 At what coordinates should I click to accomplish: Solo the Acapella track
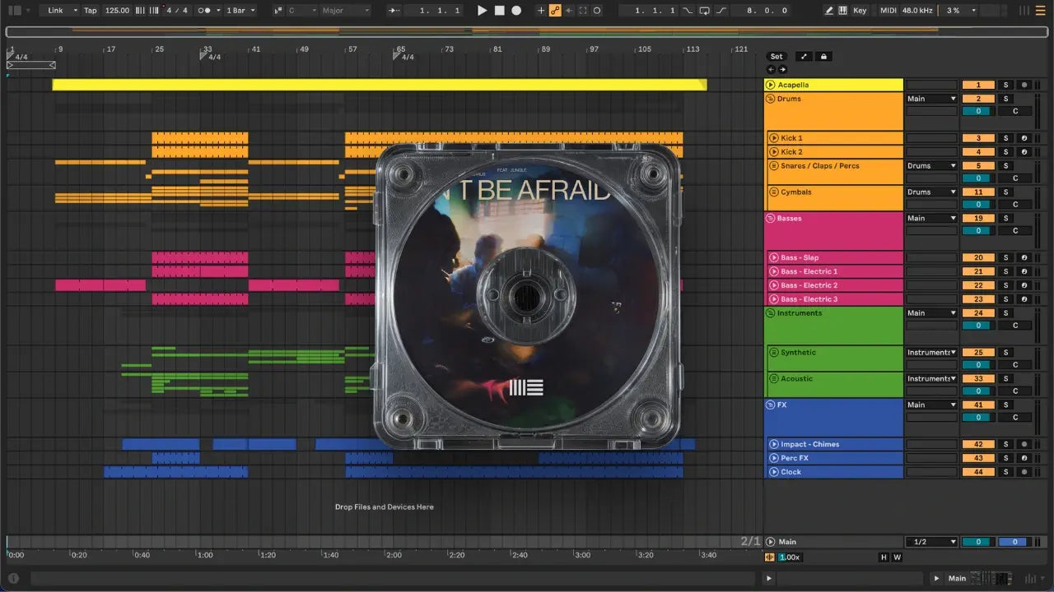(x=1005, y=85)
